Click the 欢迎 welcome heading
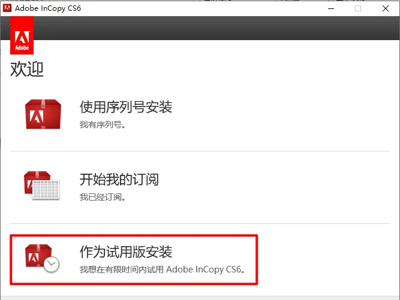This screenshot has width=400, height=300. tap(27, 69)
